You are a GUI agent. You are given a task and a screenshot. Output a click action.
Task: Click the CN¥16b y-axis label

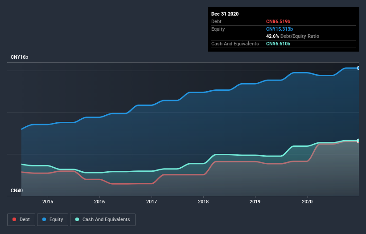tap(19, 57)
